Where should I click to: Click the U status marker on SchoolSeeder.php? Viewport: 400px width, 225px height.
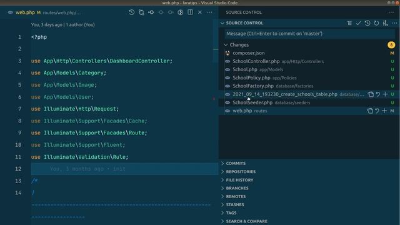point(392,102)
